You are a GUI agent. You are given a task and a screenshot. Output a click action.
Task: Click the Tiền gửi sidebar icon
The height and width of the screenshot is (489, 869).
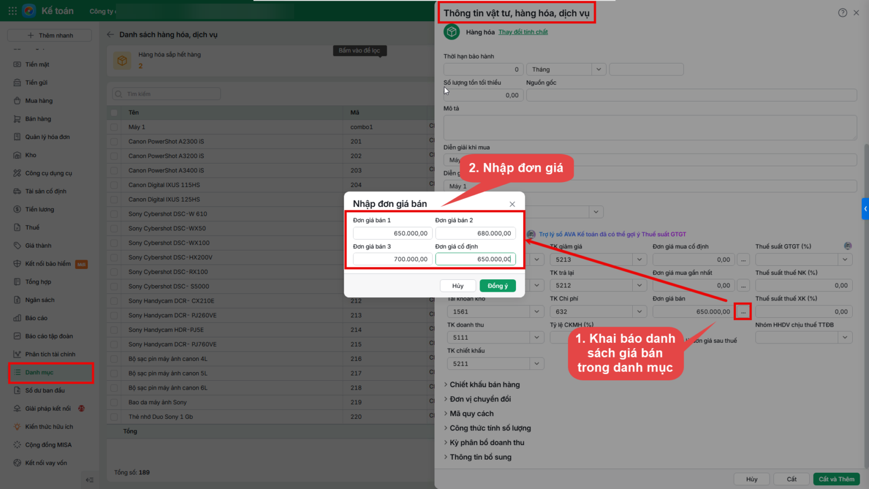click(17, 83)
